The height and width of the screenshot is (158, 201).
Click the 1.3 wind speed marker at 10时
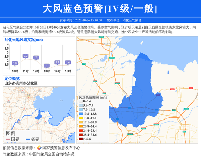click(x=15, y=63)
